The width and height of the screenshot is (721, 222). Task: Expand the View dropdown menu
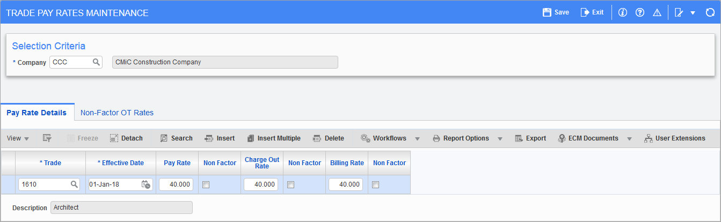pyautogui.click(x=18, y=138)
